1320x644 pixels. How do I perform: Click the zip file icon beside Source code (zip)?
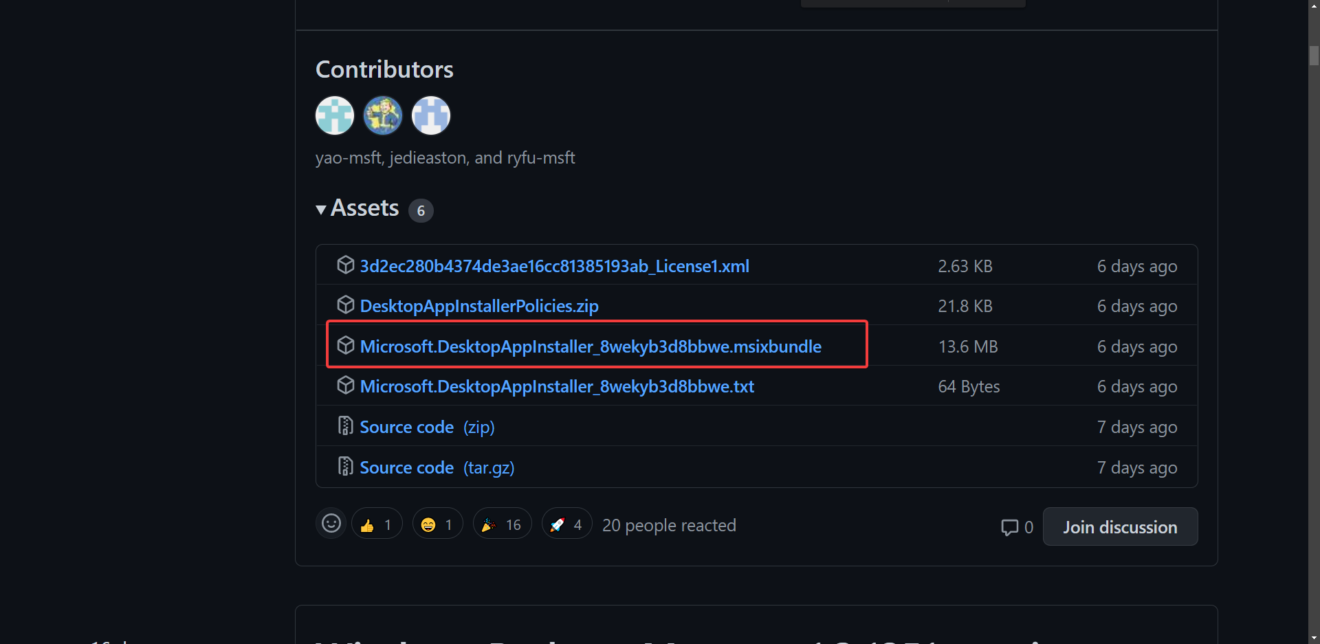coord(346,426)
